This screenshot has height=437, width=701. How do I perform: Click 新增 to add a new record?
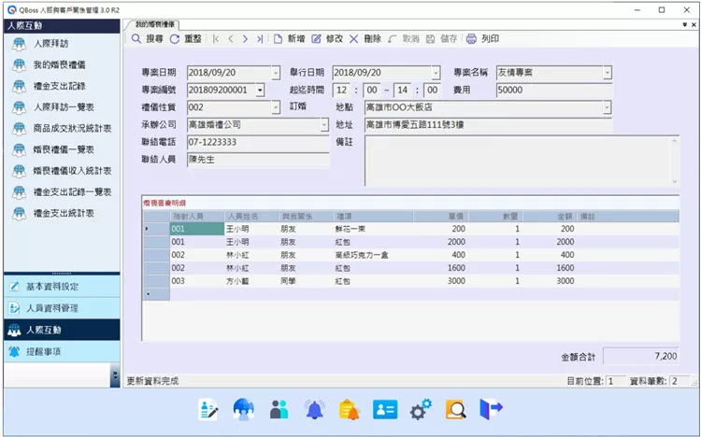(289, 39)
